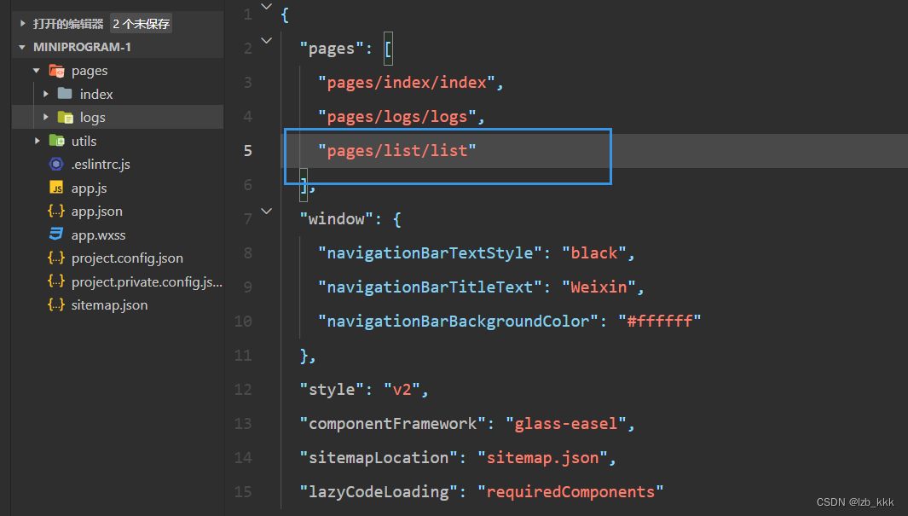Click the logs folder icon
The height and width of the screenshot is (516, 908).
pyautogui.click(x=66, y=118)
